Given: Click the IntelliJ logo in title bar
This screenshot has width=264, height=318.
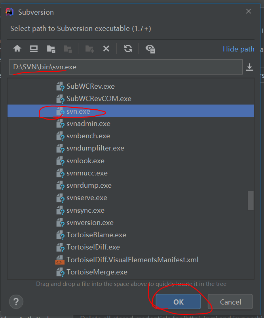Looking at the screenshot, I should 9,12.
